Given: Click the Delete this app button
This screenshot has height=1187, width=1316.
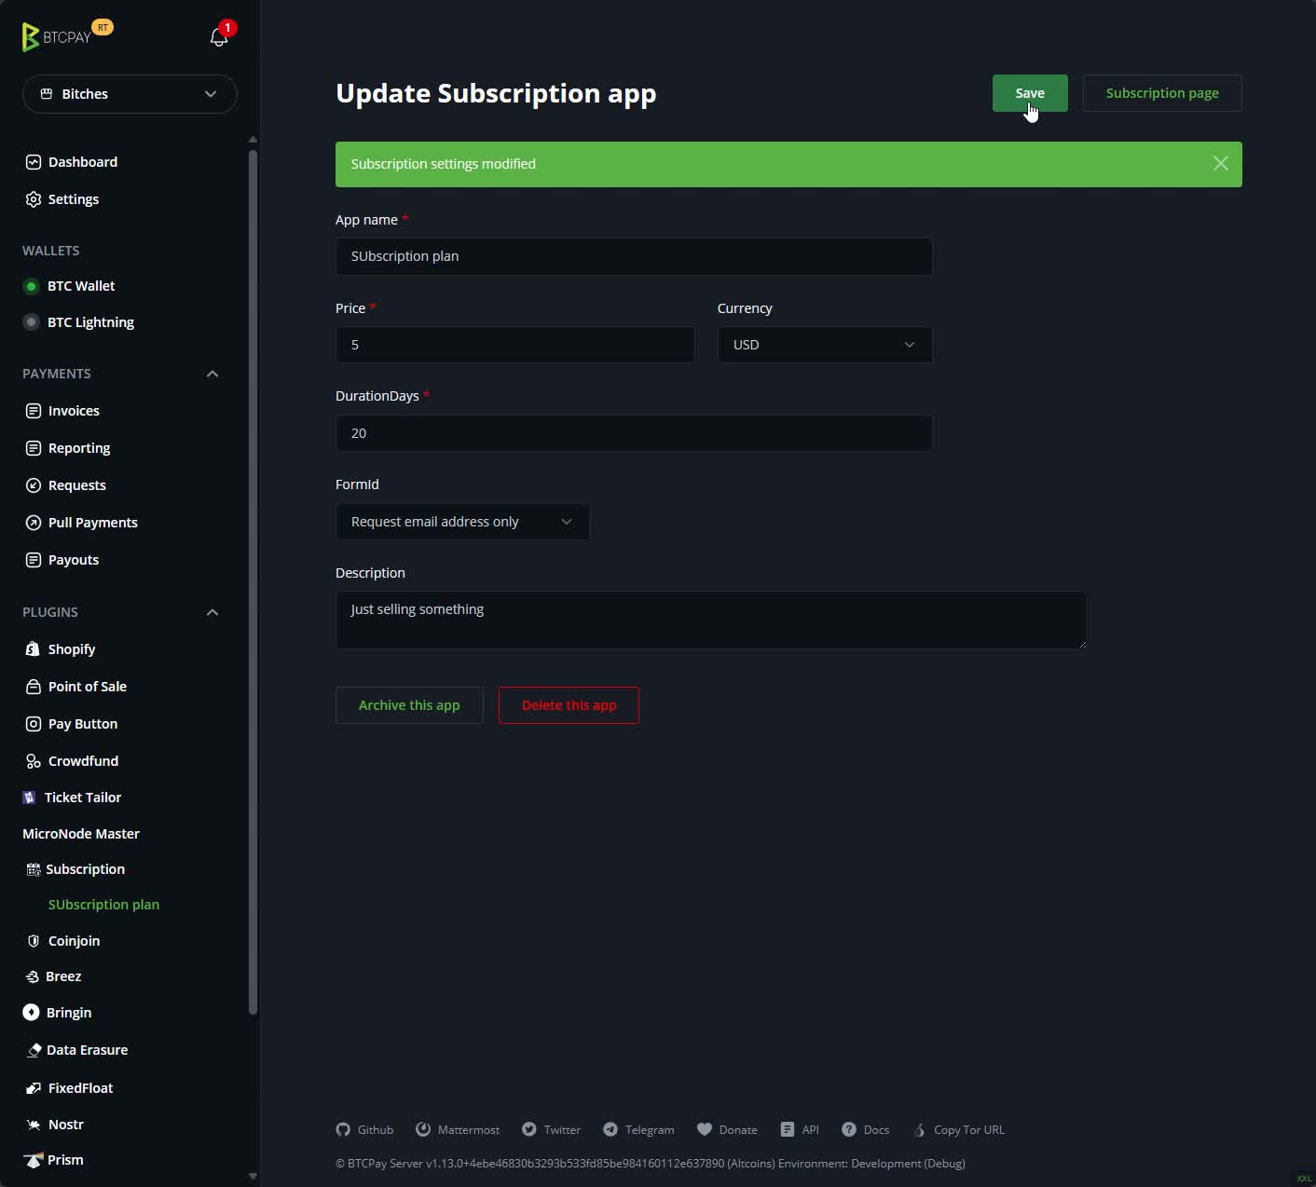Looking at the screenshot, I should coord(569,705).
